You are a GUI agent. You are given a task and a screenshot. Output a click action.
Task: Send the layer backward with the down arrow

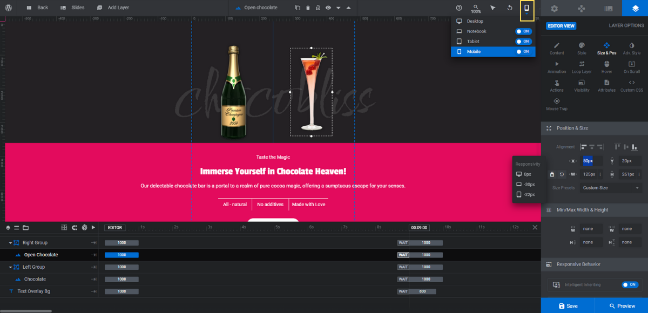tap(338, 8)
